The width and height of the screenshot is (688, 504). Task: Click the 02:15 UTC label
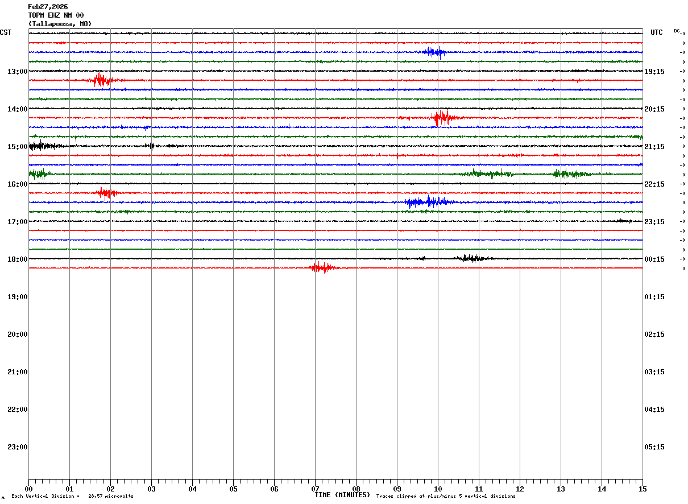[x=654, y=334]
